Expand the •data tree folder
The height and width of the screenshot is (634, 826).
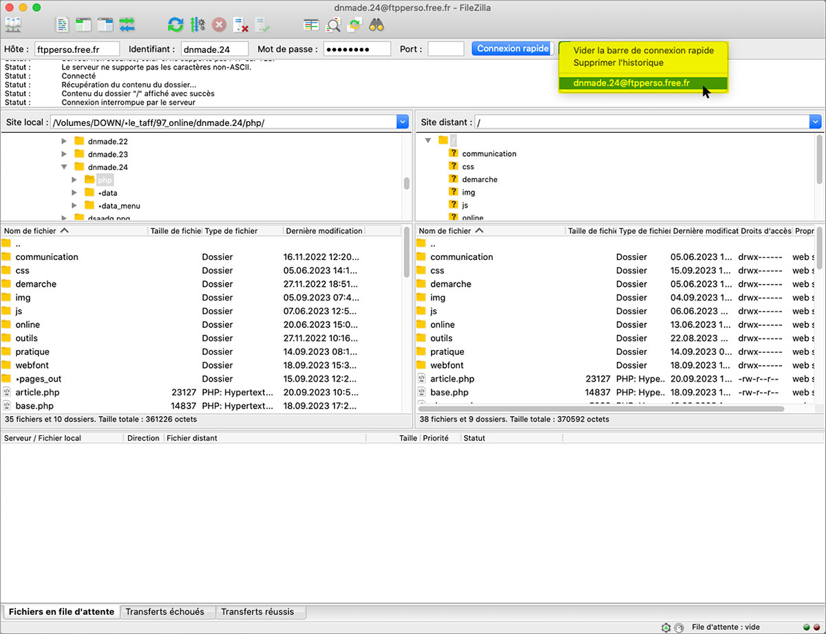(x=74, y=193)
